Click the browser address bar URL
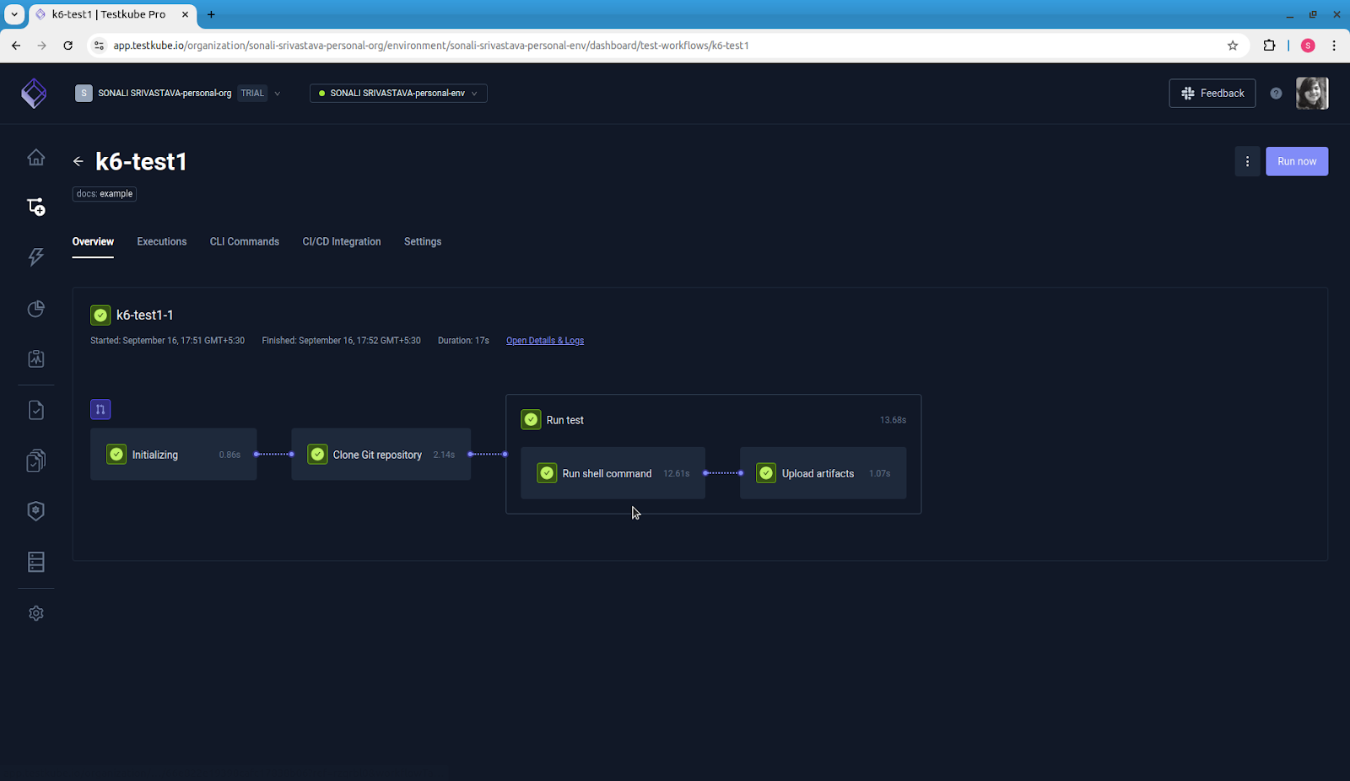 (431, 46)
